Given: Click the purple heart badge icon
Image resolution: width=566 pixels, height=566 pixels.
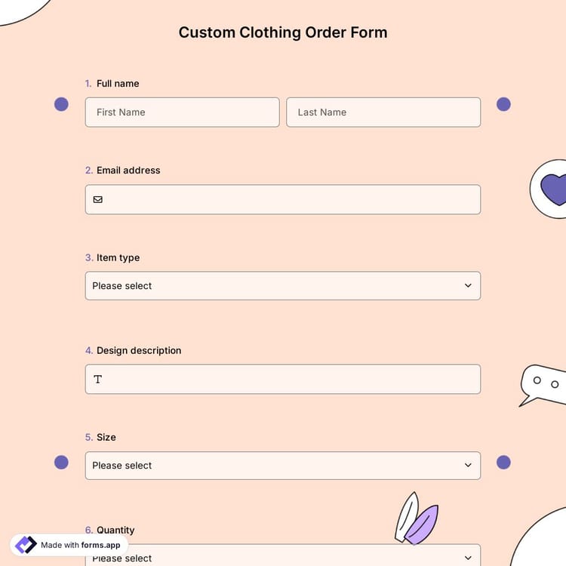Looking at the screenshot, I should click(x=555, y=189).
